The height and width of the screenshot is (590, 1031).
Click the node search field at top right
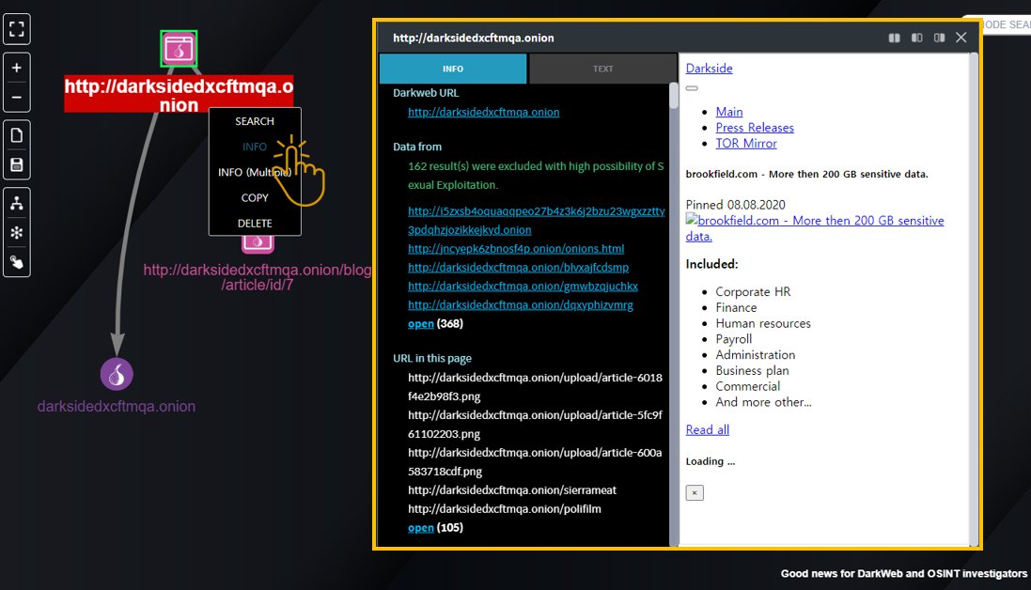[x=996, y=24]
